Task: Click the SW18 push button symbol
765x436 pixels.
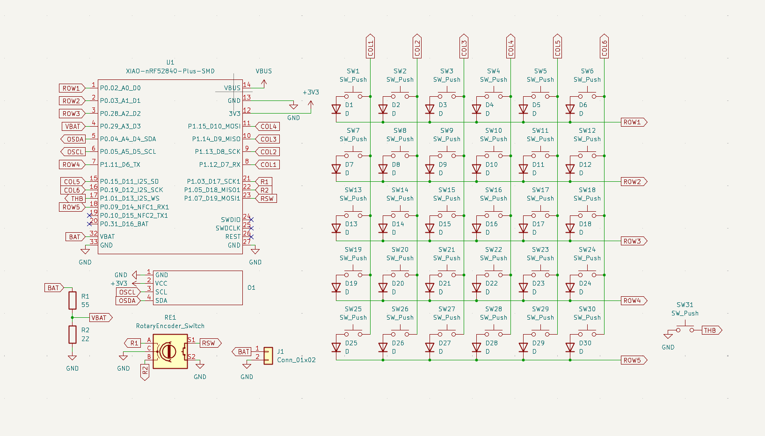Action: (587, 214)
